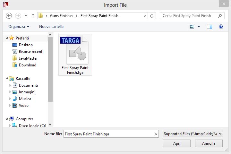Click the search magnifier icon
The height and width of the screenshot is (154, 231).
[x=220, y=16]
